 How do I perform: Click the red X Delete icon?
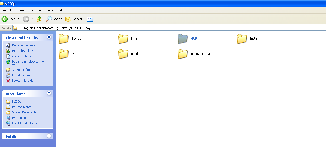pyautogui.click(x=8, y=81)
